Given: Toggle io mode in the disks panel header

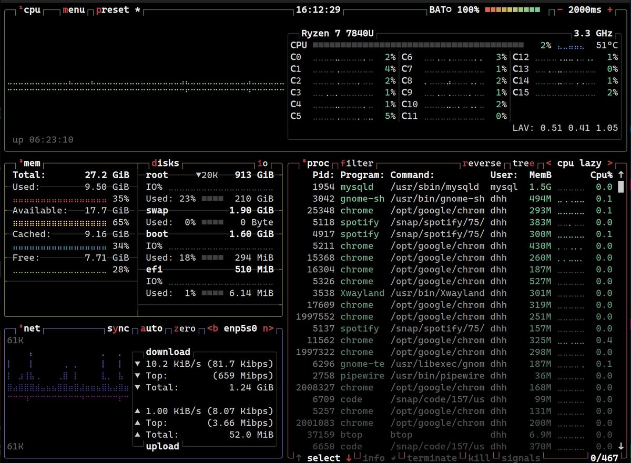Looking at the screenshot, I should click(264, 163).
